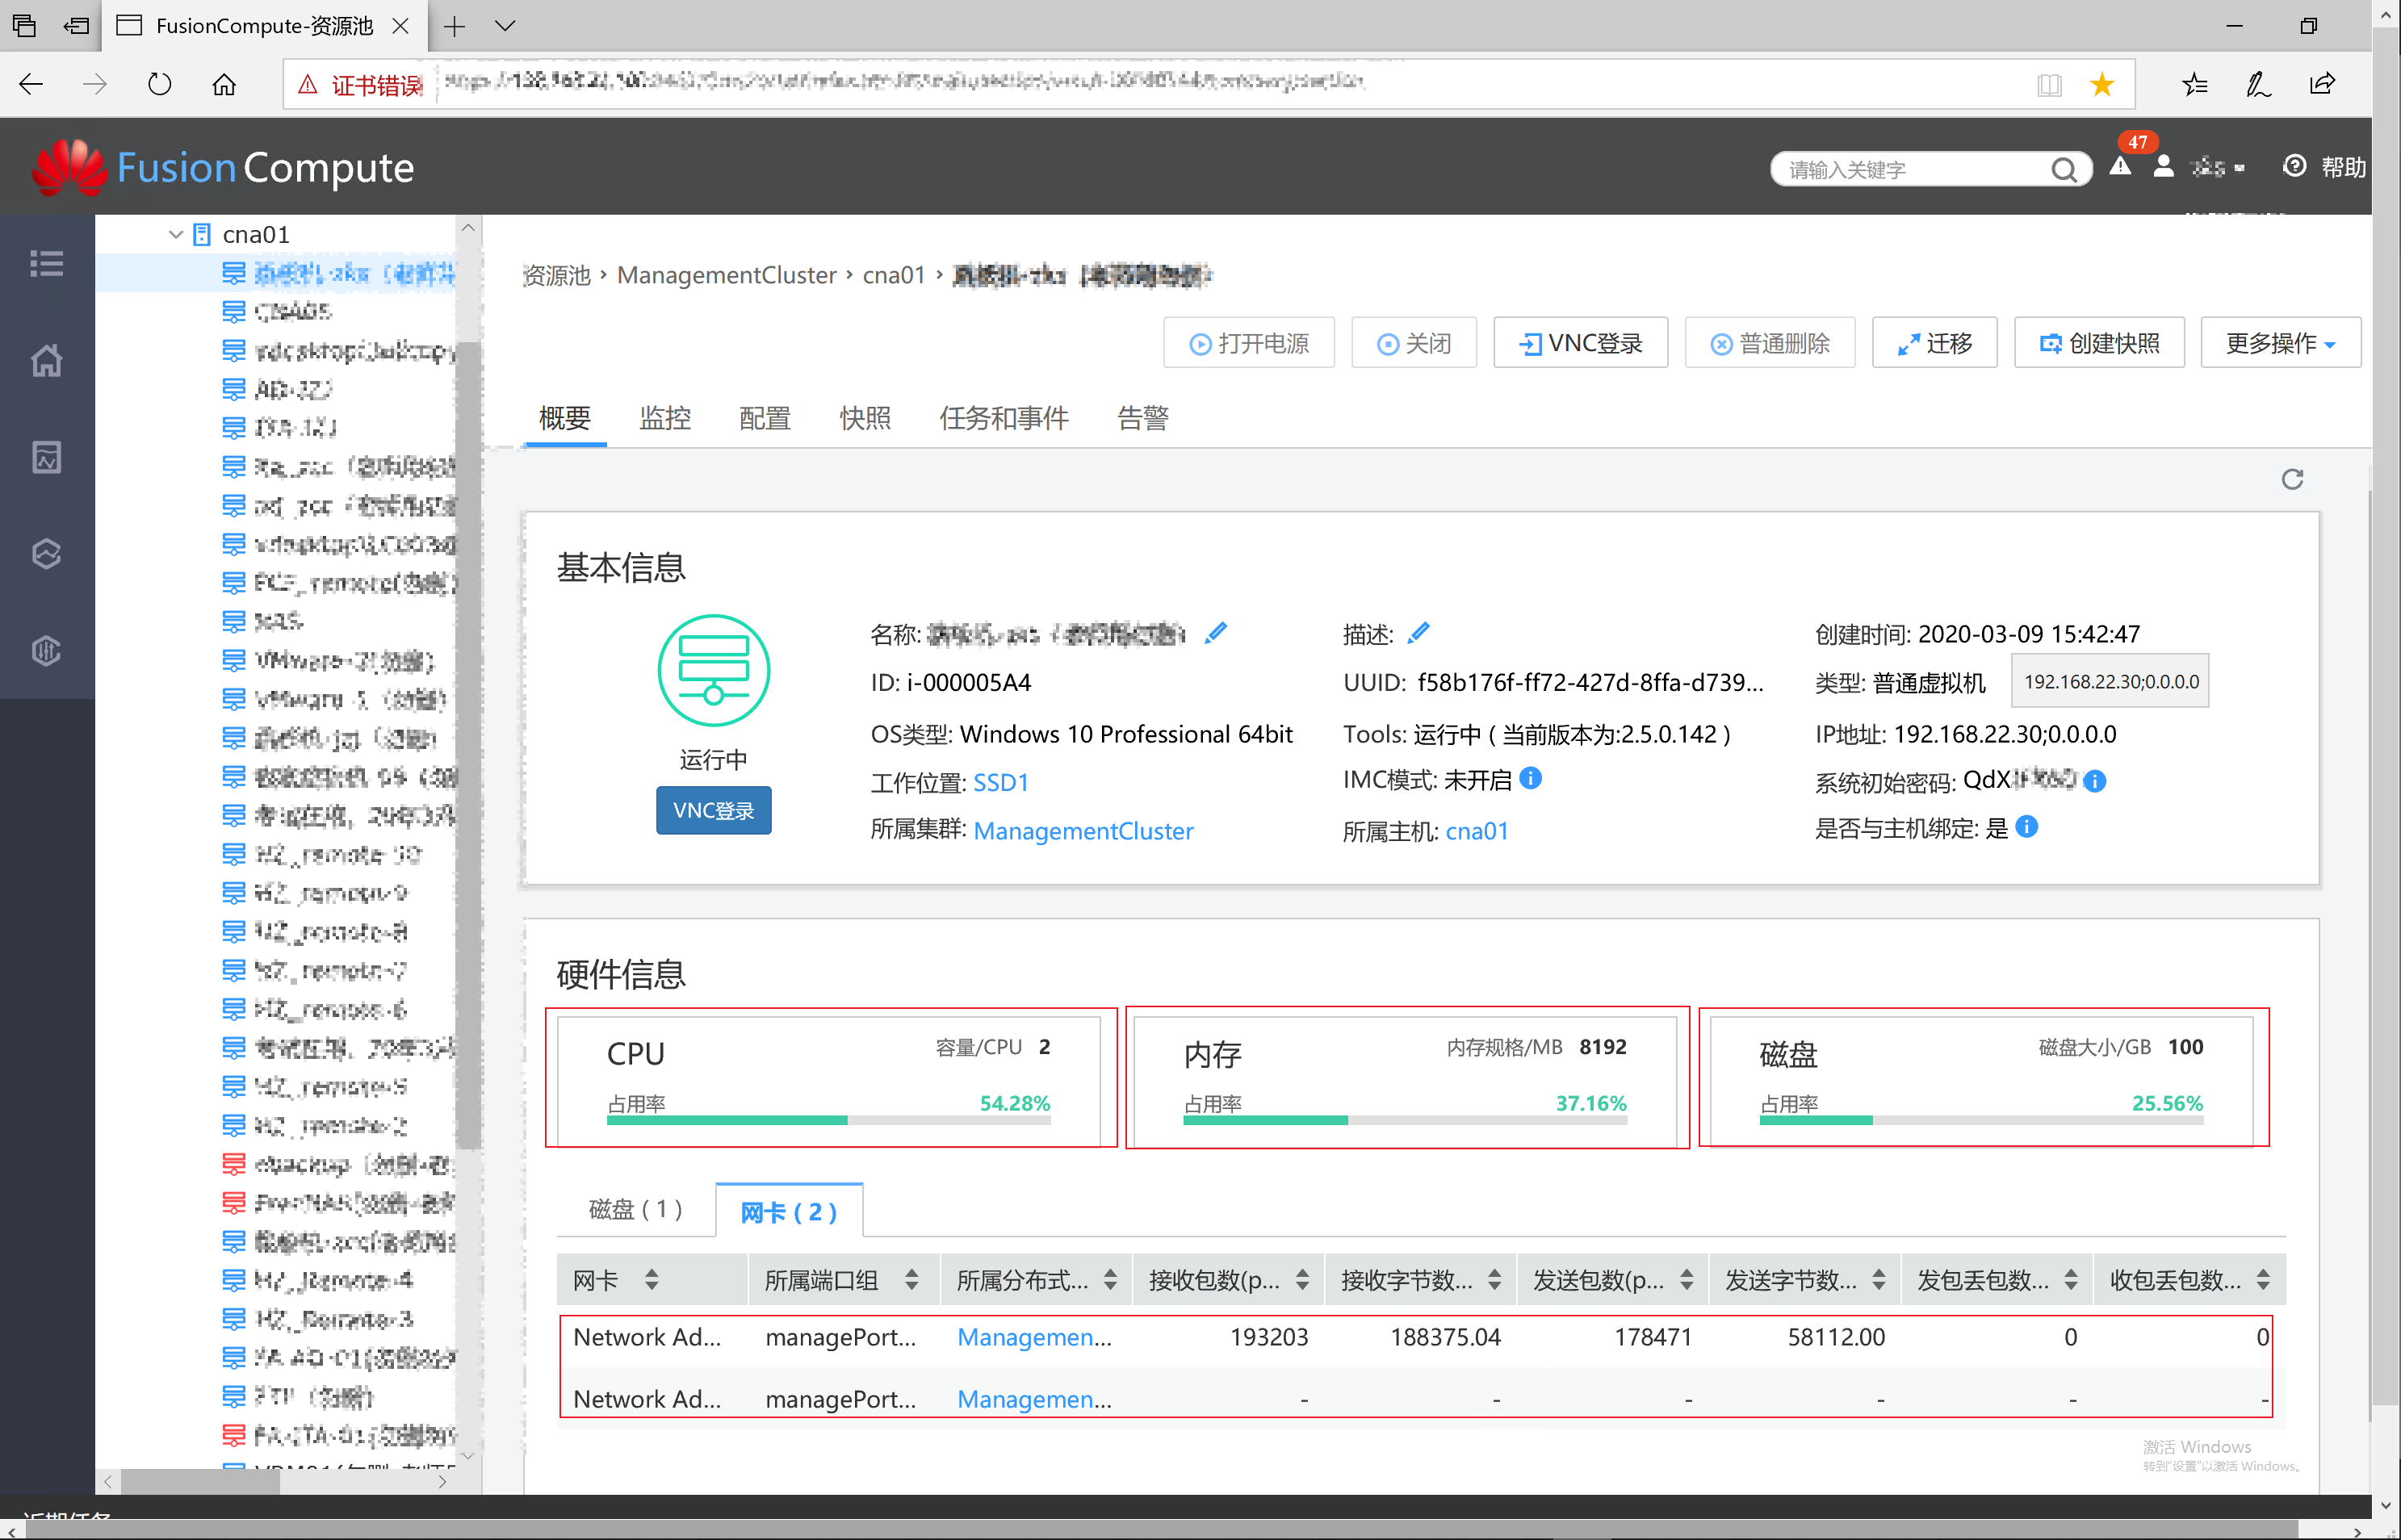
Task: Click the search magnifier icon
Action: [2063, 170]
